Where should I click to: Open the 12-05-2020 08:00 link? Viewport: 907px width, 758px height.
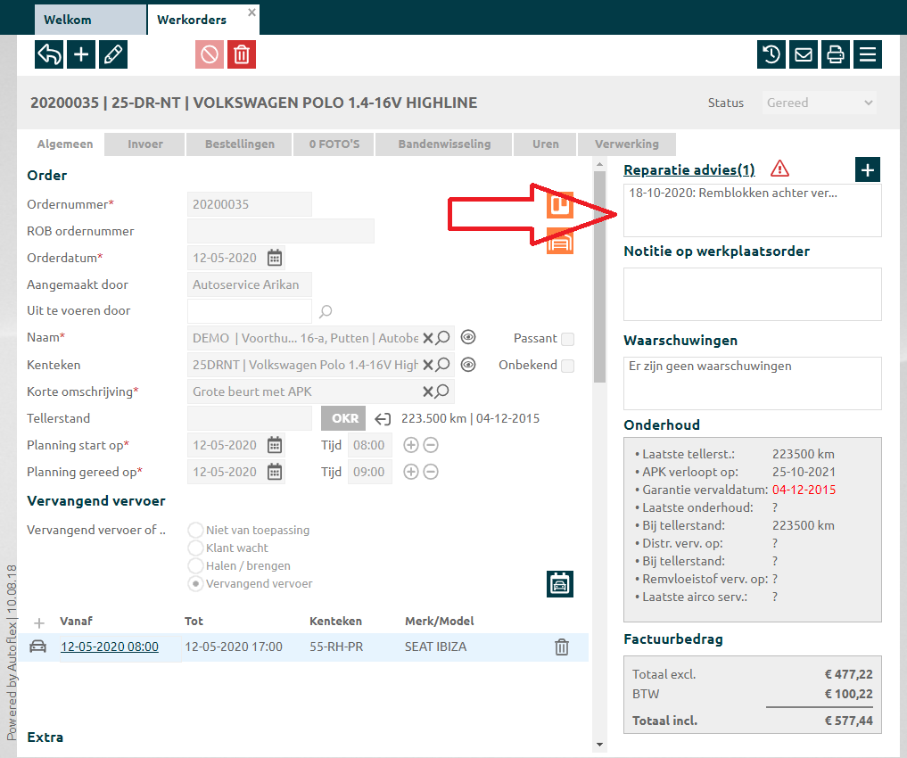pos(110,647)
